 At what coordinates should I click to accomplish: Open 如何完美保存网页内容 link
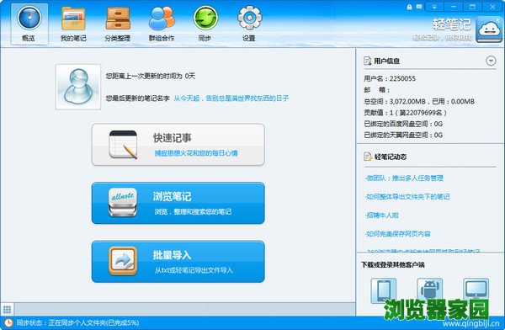coord(398,234)
